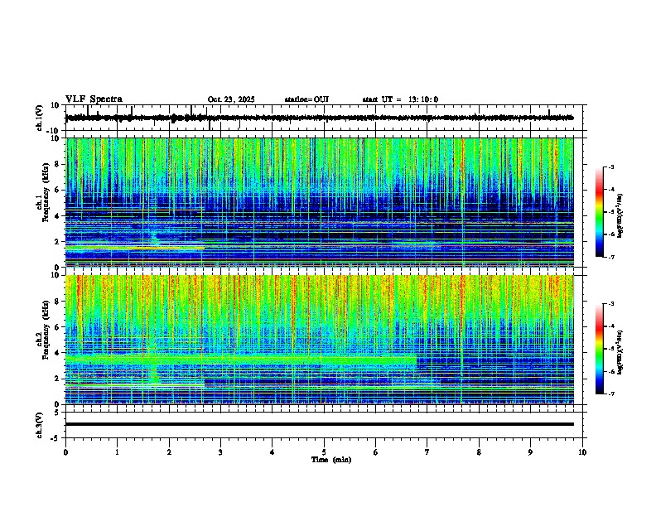Click the -7 tick label on ch.2 colorbar
Screen dimensions: 656x507
tap(610, 394)
